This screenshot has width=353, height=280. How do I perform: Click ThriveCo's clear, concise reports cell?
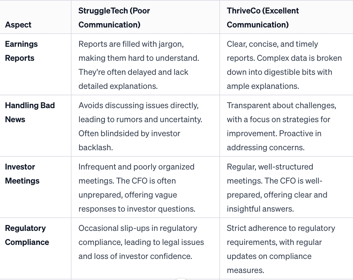coord(284,65)
